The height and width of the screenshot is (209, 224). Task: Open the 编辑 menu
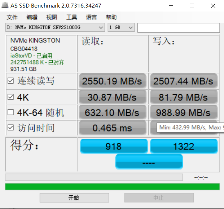(32, 17)
